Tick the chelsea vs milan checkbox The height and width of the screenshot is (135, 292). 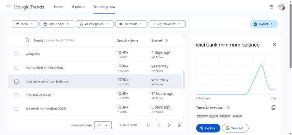tap(17, 95)
